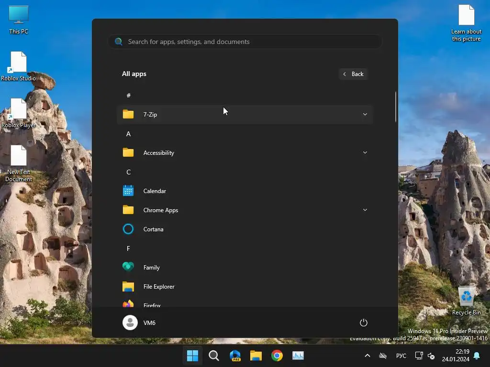Viewport: 490px width, 367px height.
Task: Click the search box for apps and settings
Action: [x=245, y=42]
